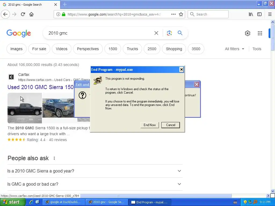Show site information icon in address bar
The image size is (275, 206).
click(58, 14)
